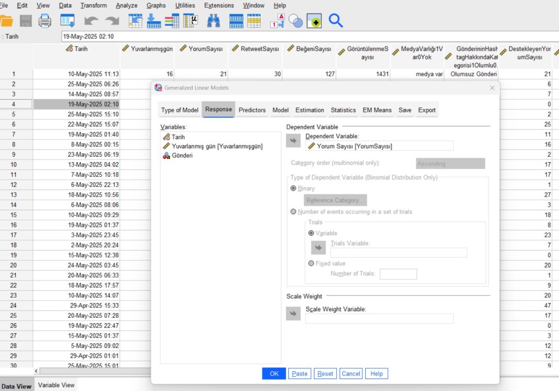This screenshot has width=559, height=391.
Task: Open the Analyze menu
Action: (x=127, y=5)
